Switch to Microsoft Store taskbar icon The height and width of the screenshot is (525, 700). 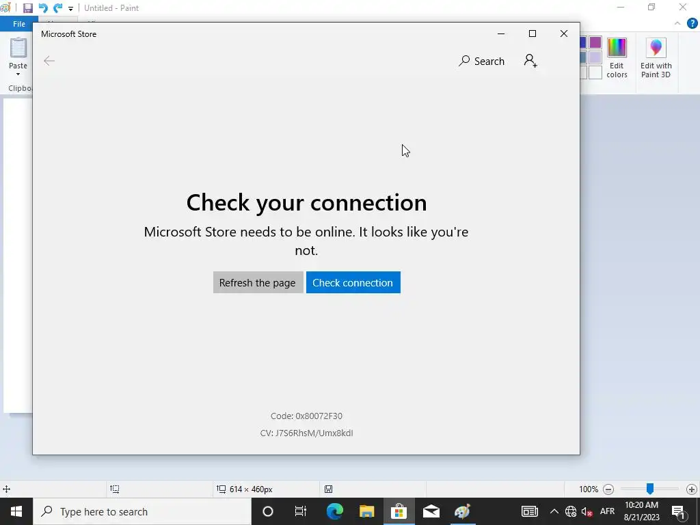point(399,511)
